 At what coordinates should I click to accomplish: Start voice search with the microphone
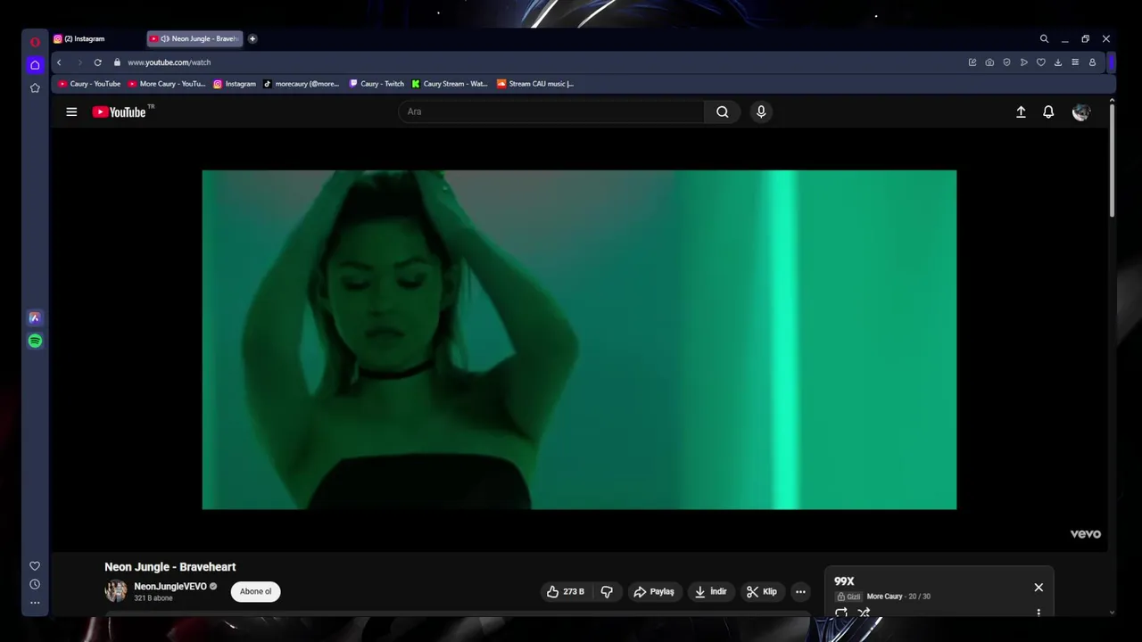click(761, 111)
